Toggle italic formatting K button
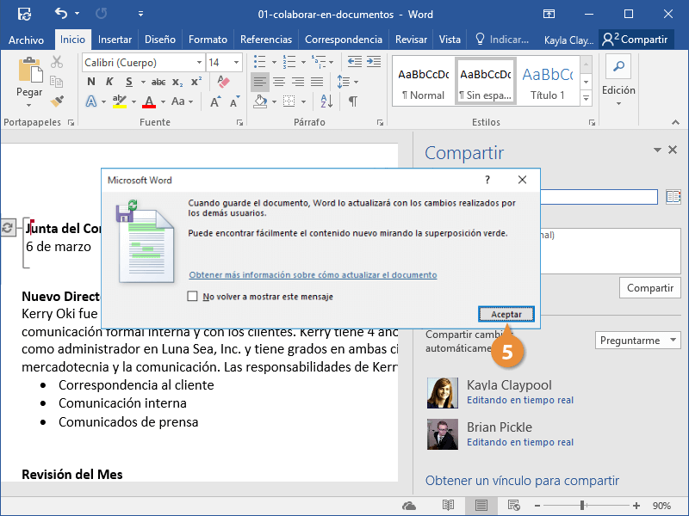 (109, 82)
